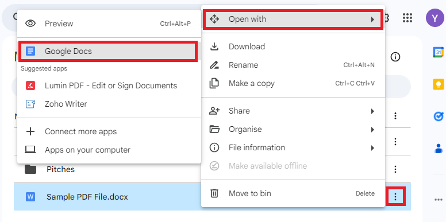Screen dimensions: 446x222
Task: Click the Suggested apps heading text
Action: click(44, 68)
